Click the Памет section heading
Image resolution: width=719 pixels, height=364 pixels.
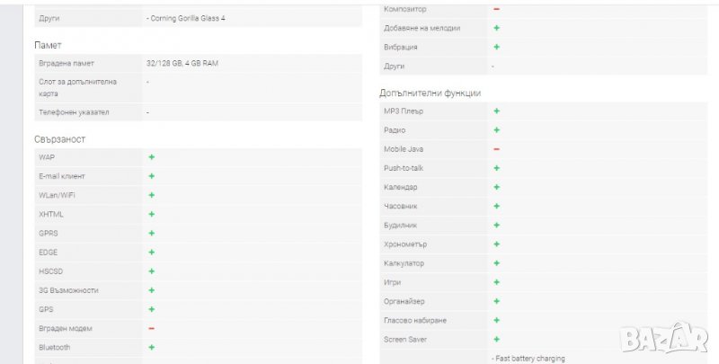(48, 45)
